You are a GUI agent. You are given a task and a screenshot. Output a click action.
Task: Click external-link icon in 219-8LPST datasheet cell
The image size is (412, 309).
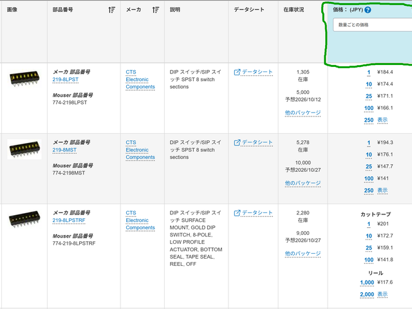click(237, 72)
